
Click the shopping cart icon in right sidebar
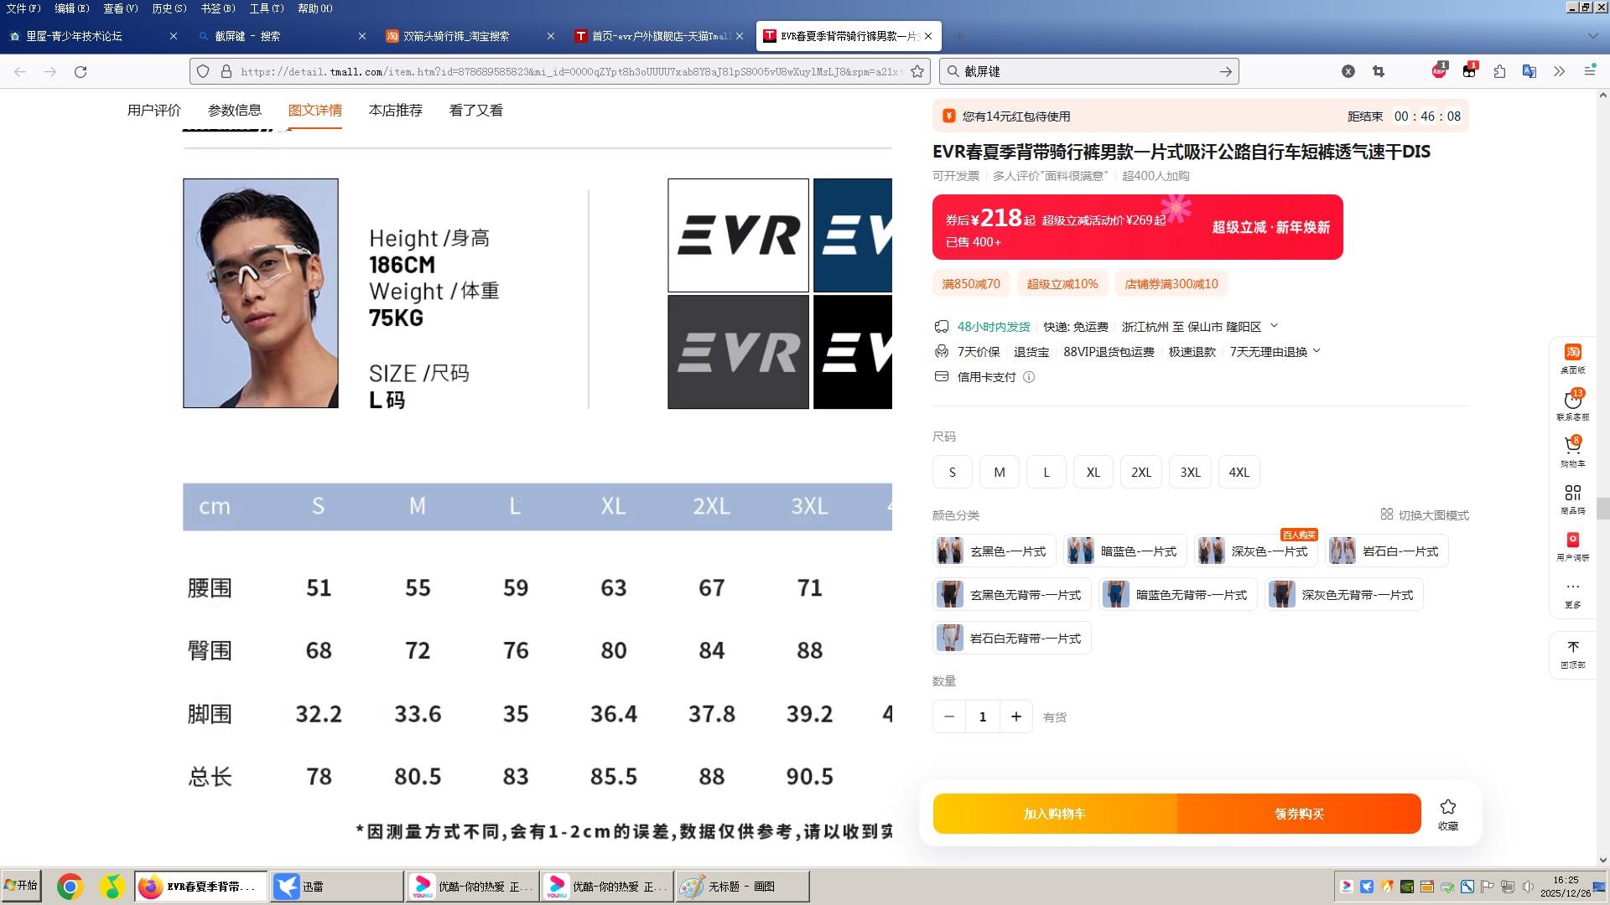point(1572,447)
